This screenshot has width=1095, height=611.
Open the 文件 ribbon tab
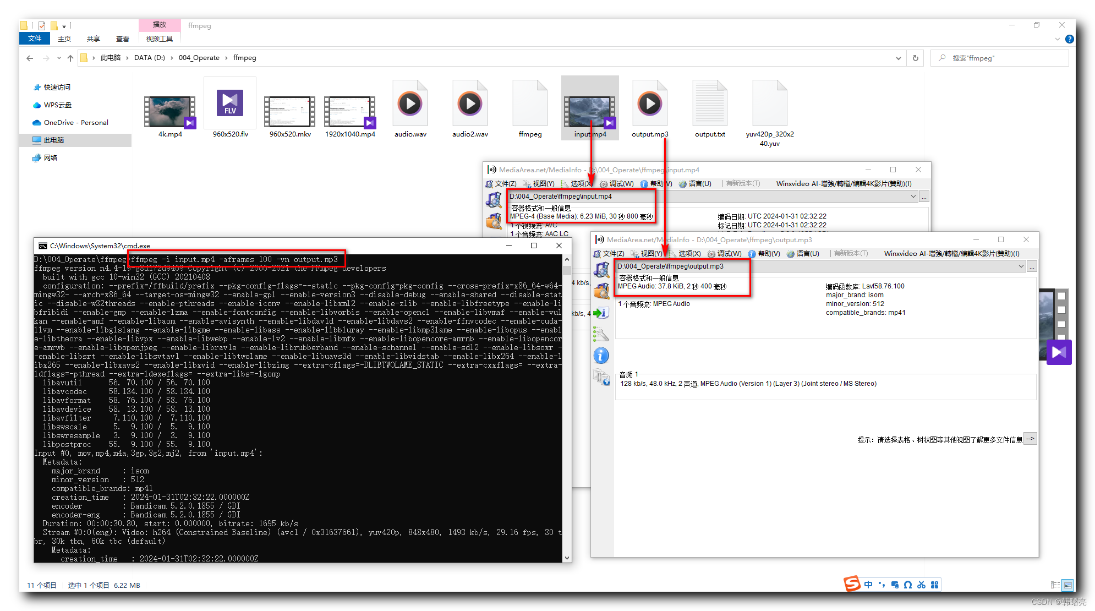click(x=35, y=39)
